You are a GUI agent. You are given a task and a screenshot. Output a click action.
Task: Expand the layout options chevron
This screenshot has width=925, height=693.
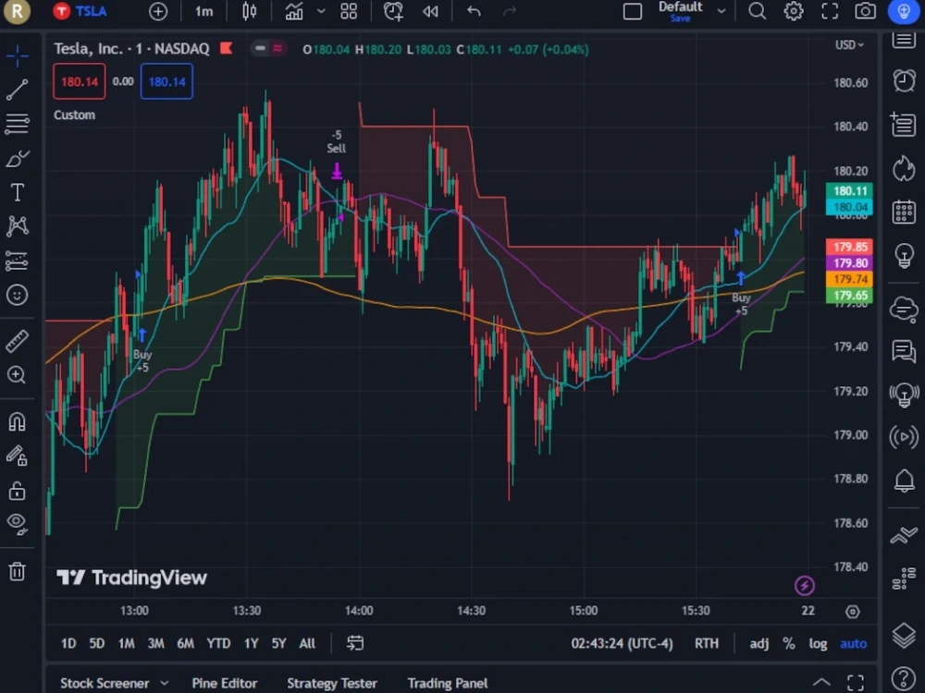pyautogui.click(x=721, y=11)
